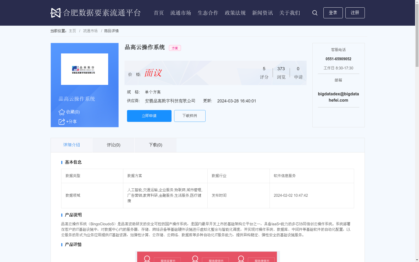Viewport: 419px width, 262px height.
Task: Click the product detail diagram image
Action: [207, 256]
